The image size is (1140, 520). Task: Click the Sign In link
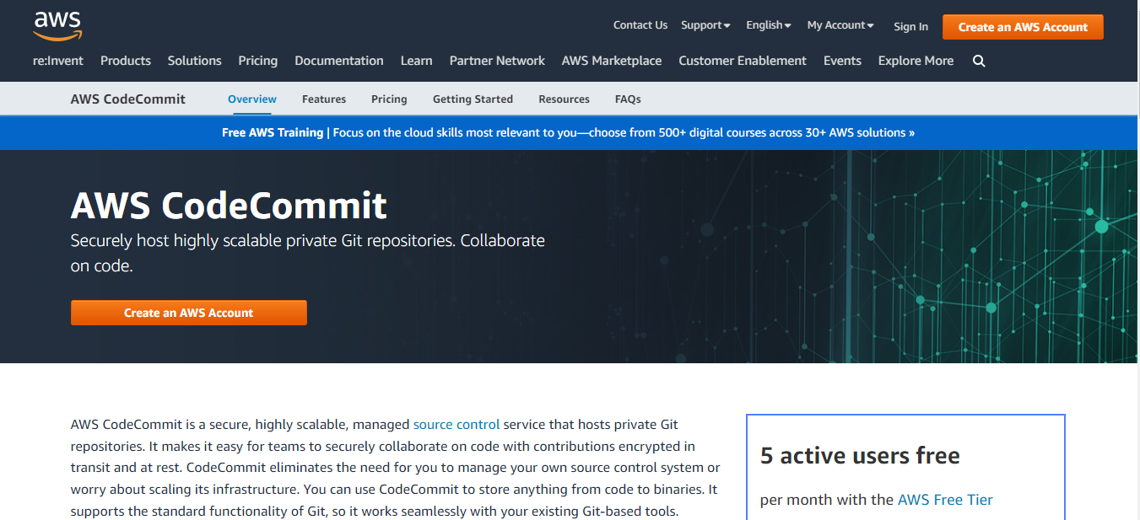(x=910, y=26)
